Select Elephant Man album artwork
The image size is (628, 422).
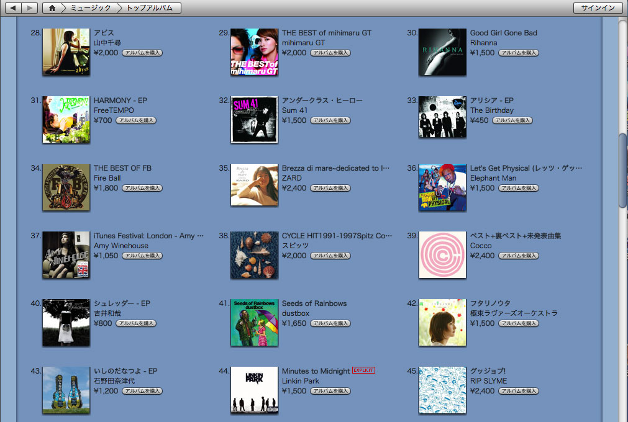click(442, 187)
